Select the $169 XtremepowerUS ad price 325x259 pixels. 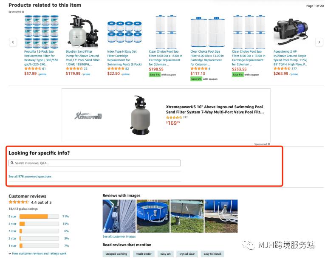pyautogui.click(x=173, y=123)
